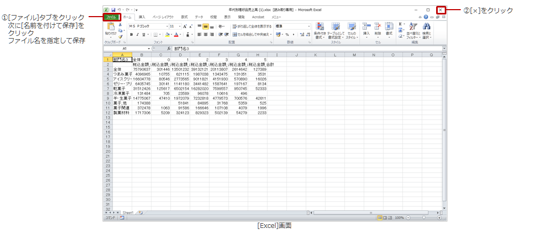
Task: Open 検索と選択 find and select
Action: [426, 31]
